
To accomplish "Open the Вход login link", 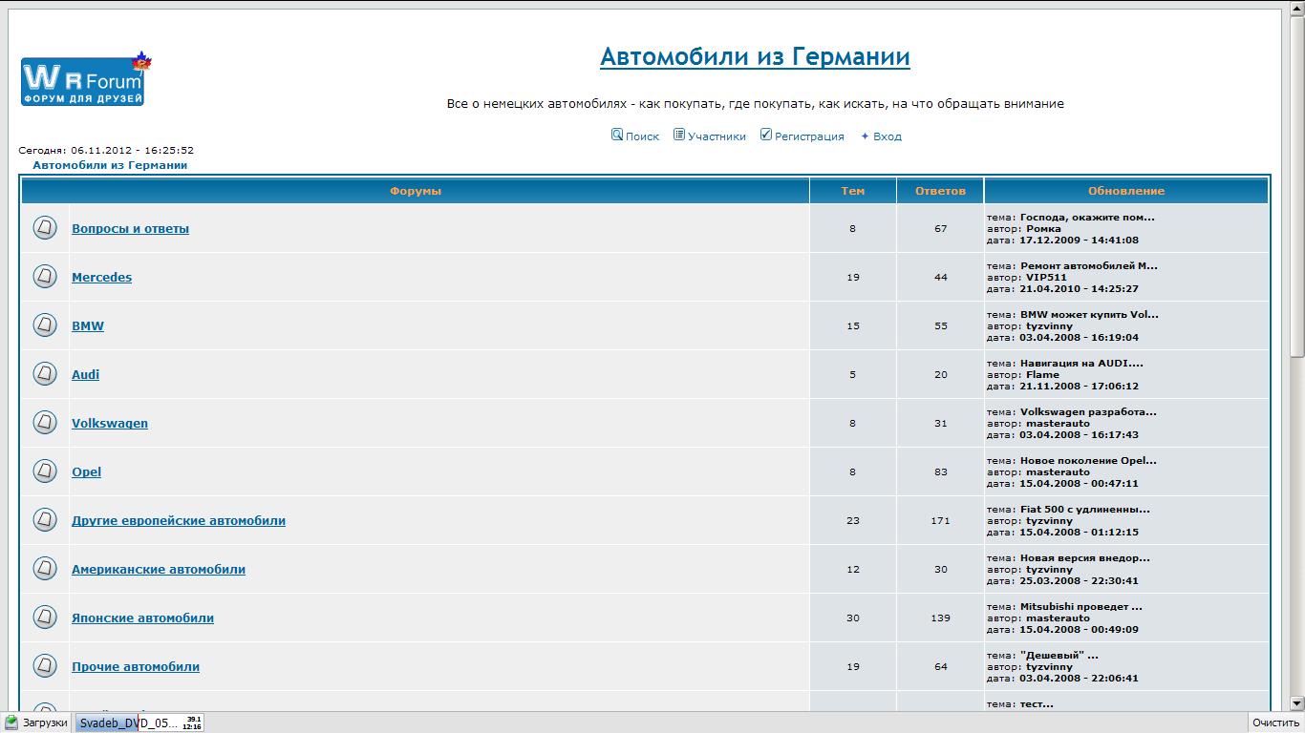I will click(x=887, y=136).
